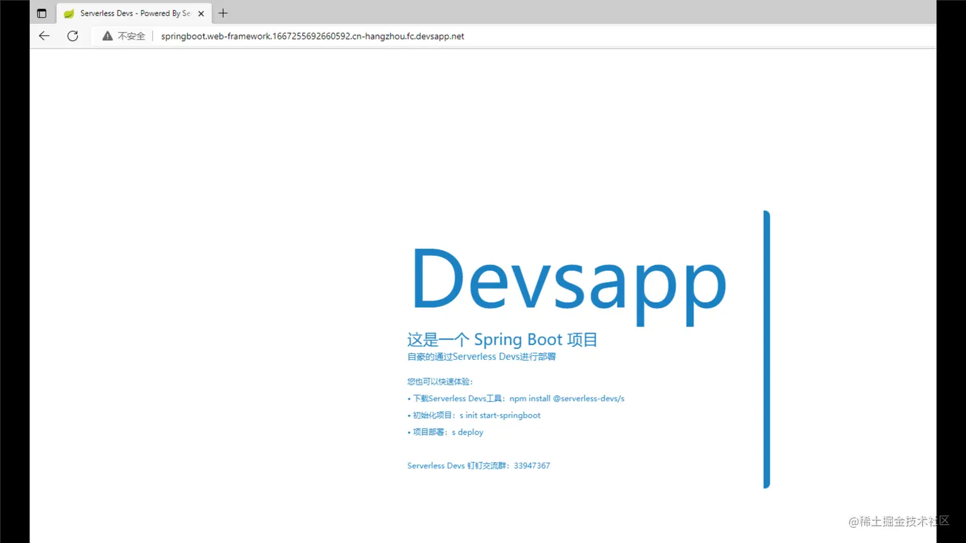966x543 pixels.
Task: Click the 您也可以快速体验 text line
Action: 440,381
